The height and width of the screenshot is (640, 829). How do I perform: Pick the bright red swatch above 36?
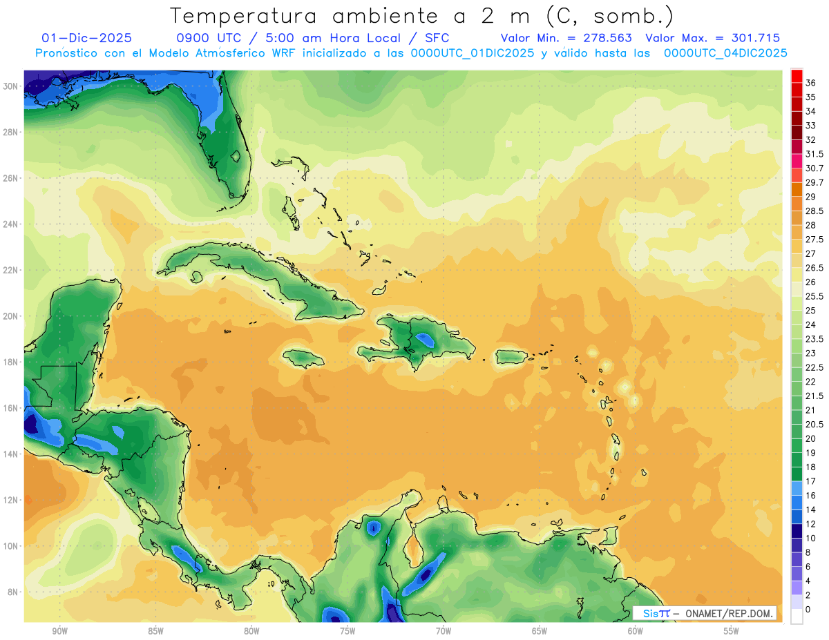[x=797, y=76]
